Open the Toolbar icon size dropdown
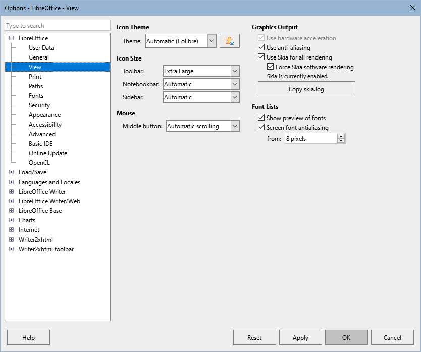 coord(234,71)
